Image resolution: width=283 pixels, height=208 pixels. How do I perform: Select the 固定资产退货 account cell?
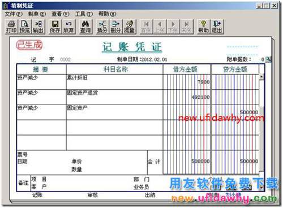[114, 97]
